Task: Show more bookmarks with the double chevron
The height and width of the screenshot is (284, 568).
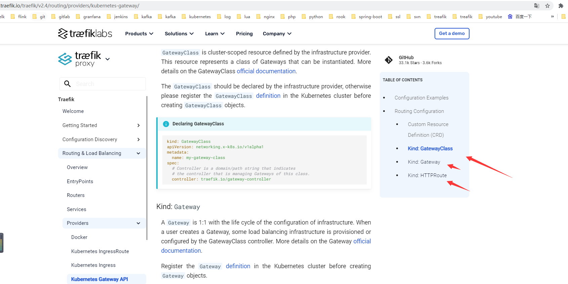Action: tap(552, 16)
